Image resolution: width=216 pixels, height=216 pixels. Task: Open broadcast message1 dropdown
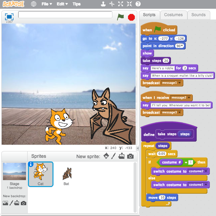coord(179,83)
